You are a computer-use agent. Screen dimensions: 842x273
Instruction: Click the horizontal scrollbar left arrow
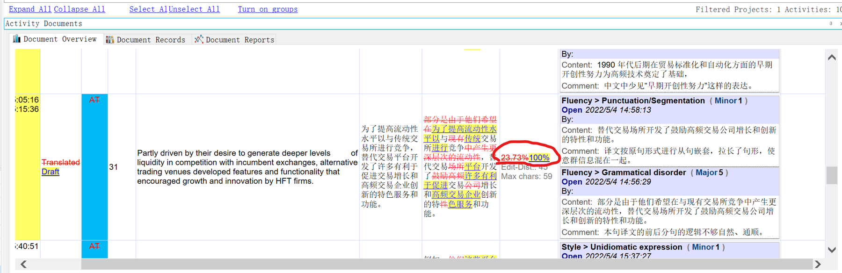[x=23, y=265]
